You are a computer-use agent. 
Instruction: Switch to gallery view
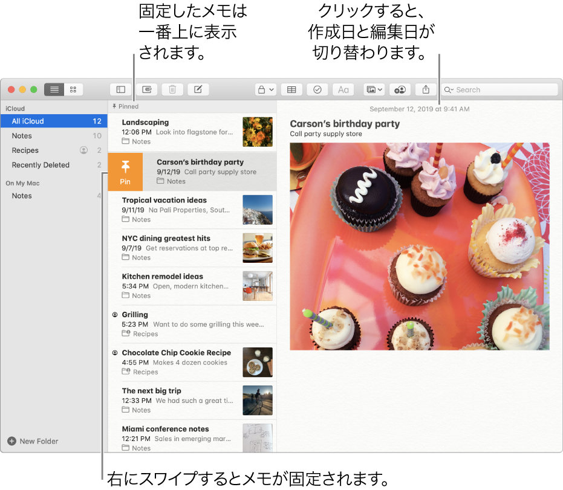click(x=73, y=89)
